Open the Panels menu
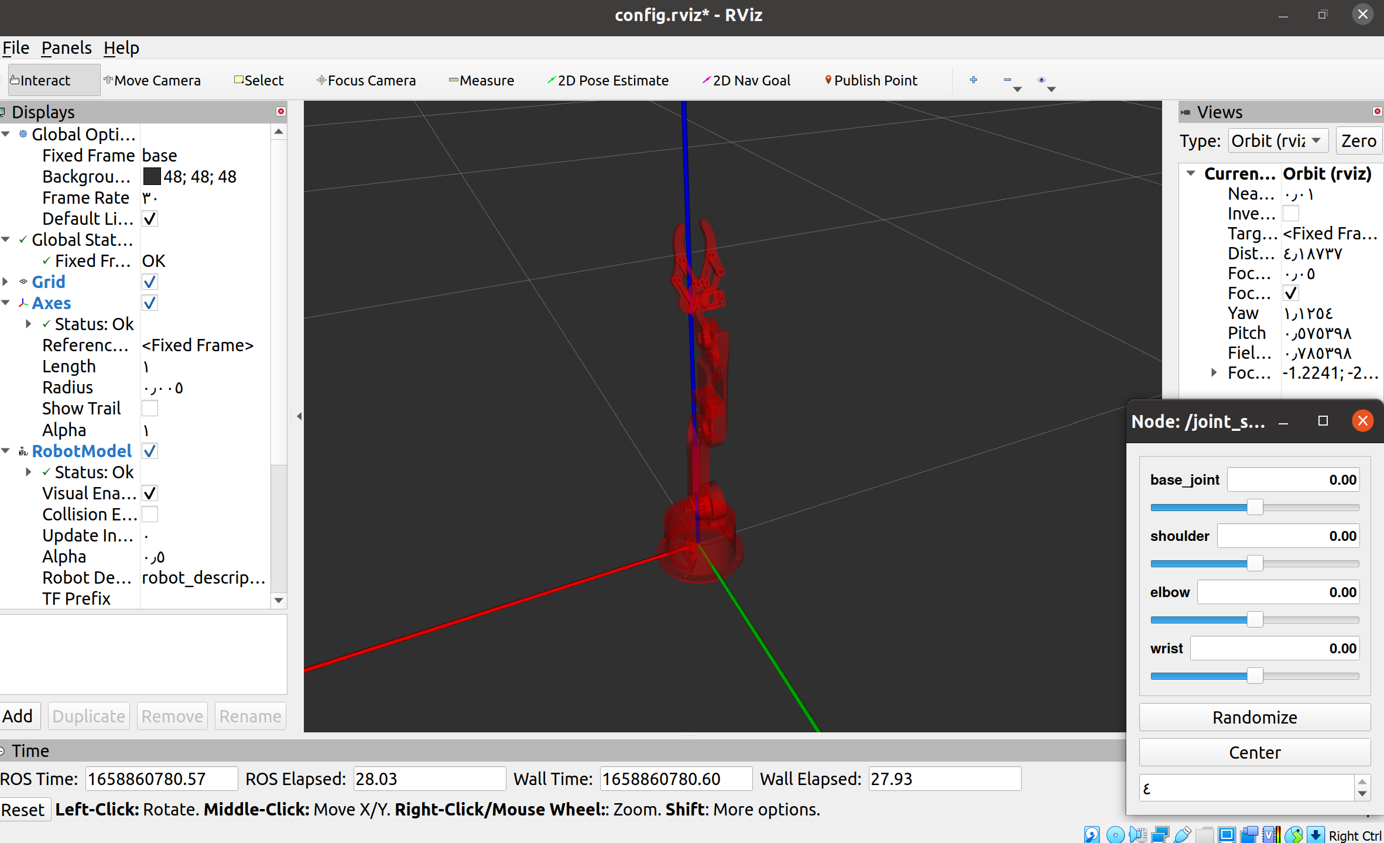This screenshot has height=843, width=1384. 66,47
